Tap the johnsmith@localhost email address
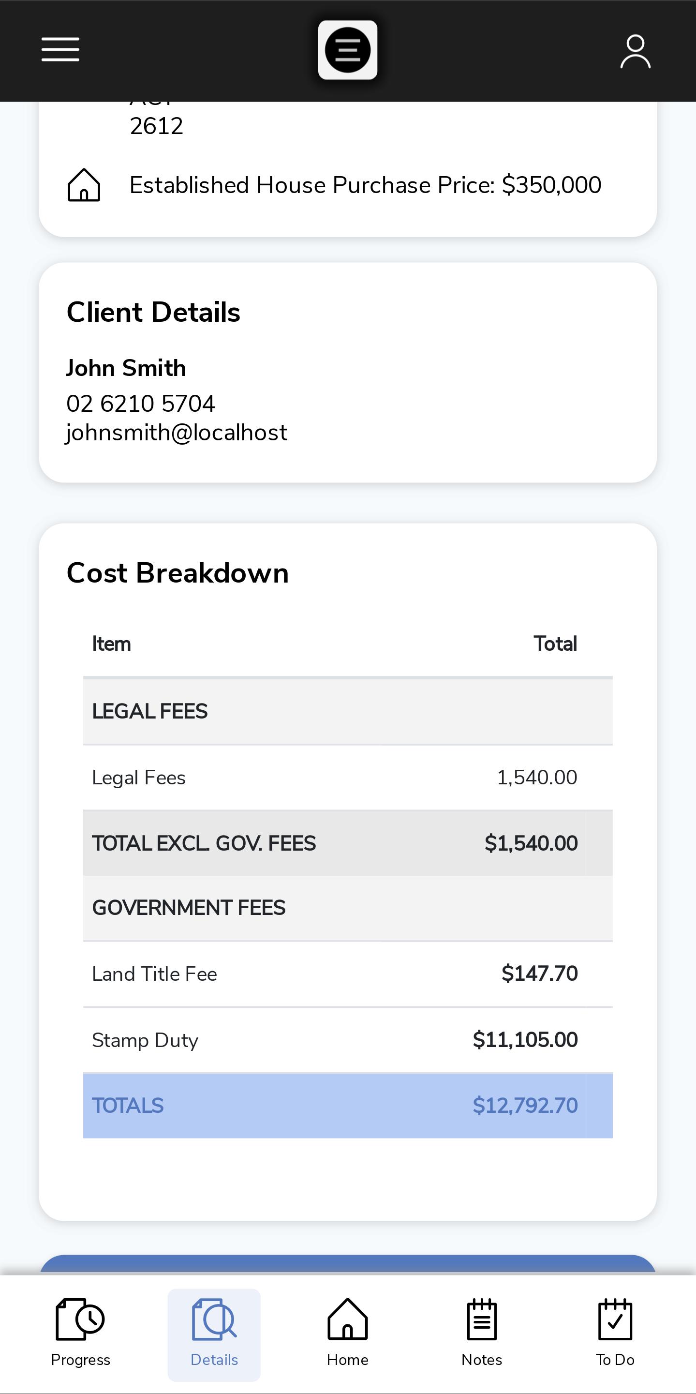 177,433
